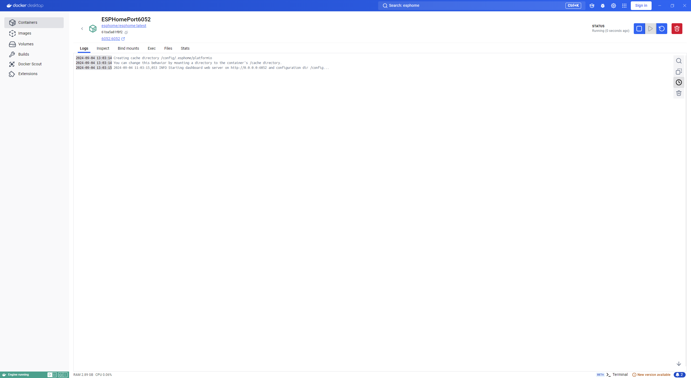Copy logs to clipboard
This screenshot has width=691, height=378.
679,72
